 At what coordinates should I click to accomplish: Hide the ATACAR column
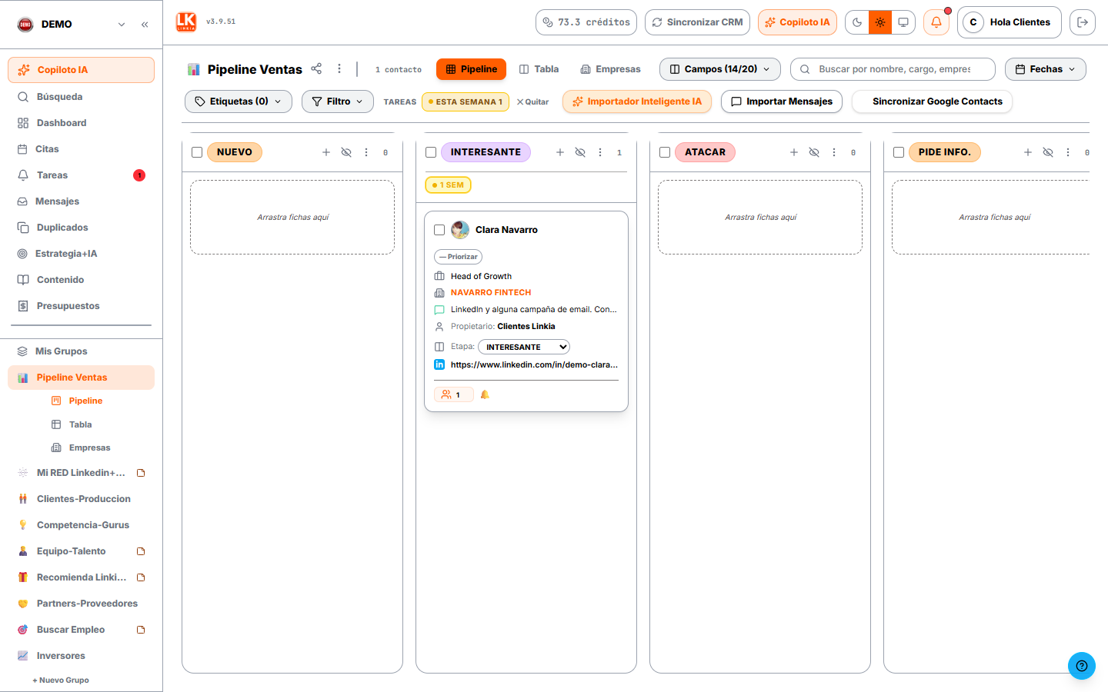pyautogui.click(x=814, y=152)
